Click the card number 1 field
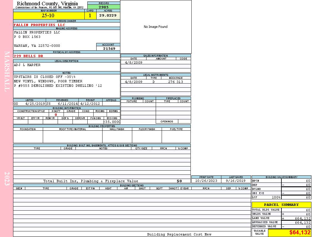312x237 pixels. 90,16
